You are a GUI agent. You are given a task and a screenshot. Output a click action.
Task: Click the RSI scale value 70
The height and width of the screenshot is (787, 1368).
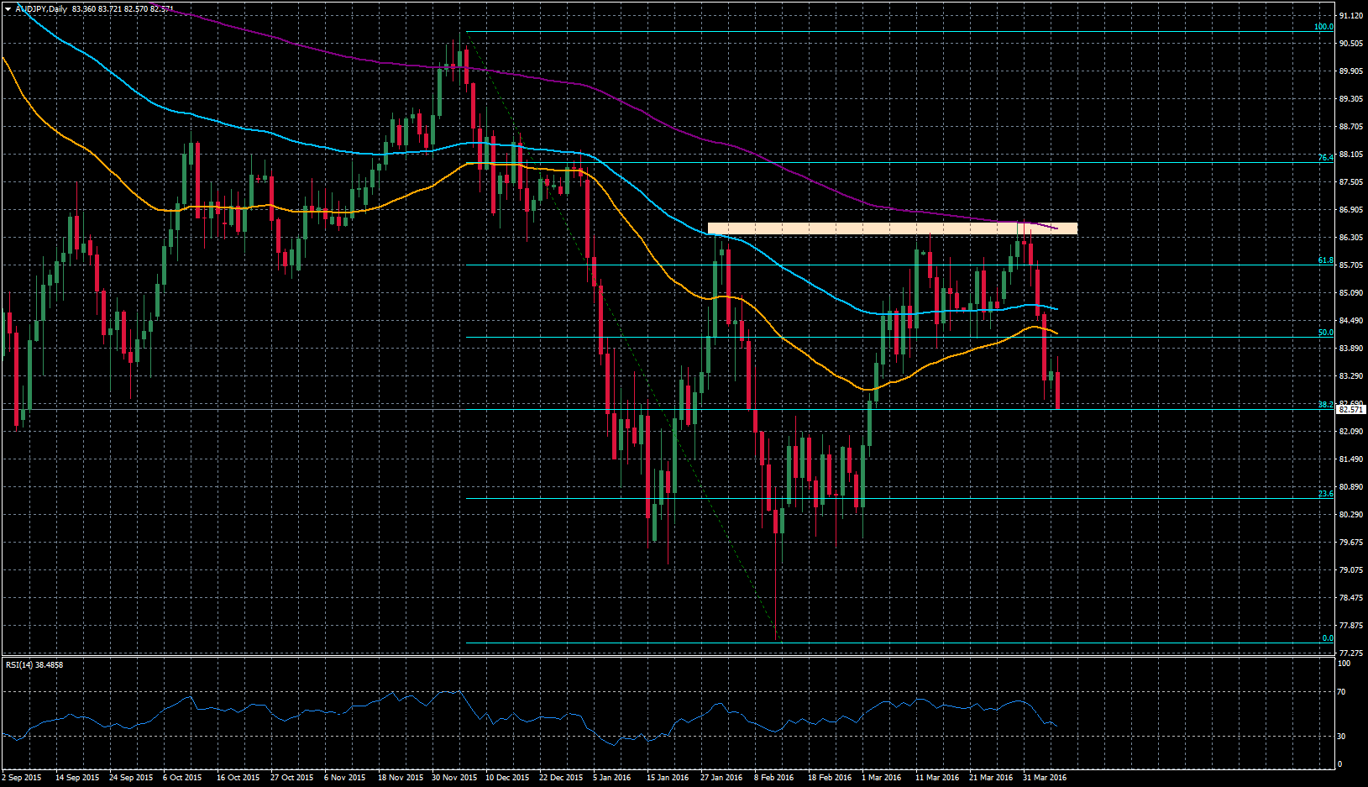1342,692
